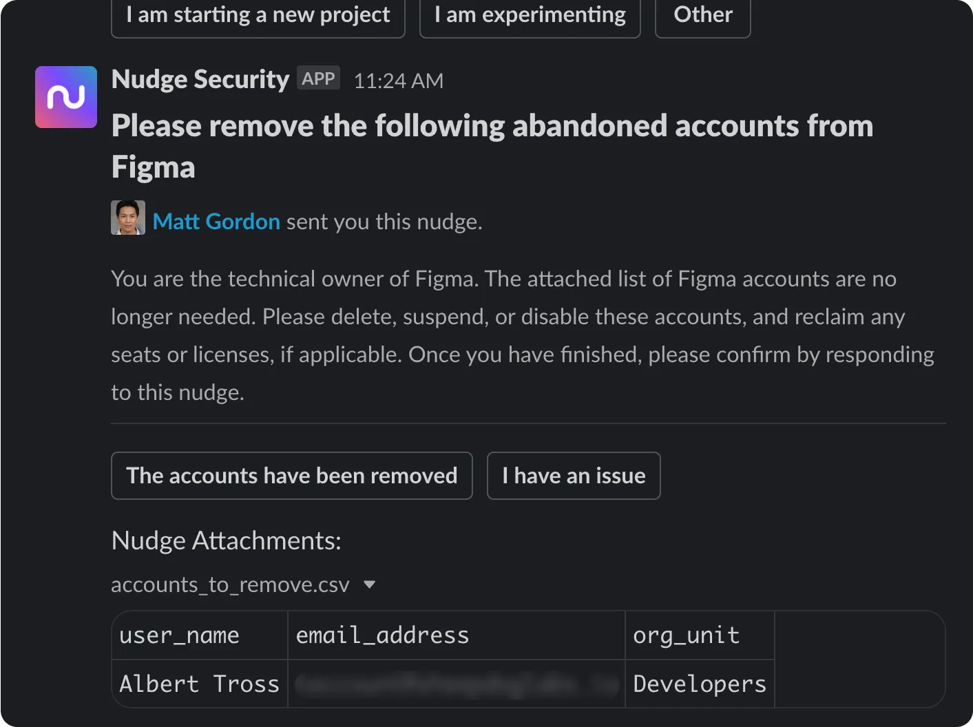Click the org_unit column header
This screenshot has width=973, height=727.
(685, 635)
